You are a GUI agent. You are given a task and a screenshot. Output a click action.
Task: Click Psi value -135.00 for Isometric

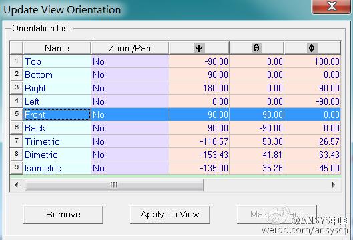[200, 168]
